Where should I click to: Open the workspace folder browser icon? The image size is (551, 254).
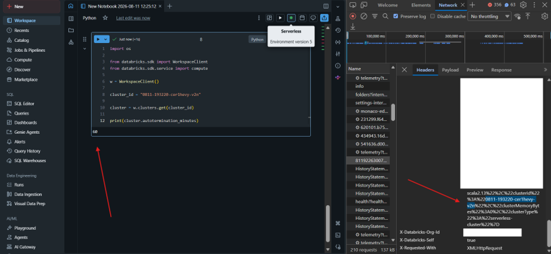(x=71, y=30)
